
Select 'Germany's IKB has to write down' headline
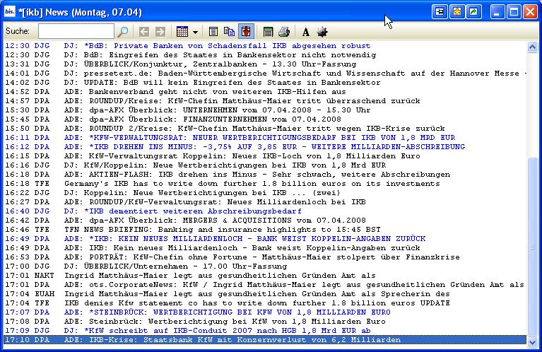coord(265,184)
